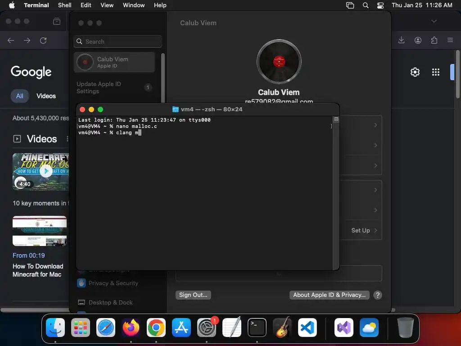The height and width of the screenshot is (346, 461).
Task: Click the Calub Viem profile picture
Action: (x=279, y=61)
